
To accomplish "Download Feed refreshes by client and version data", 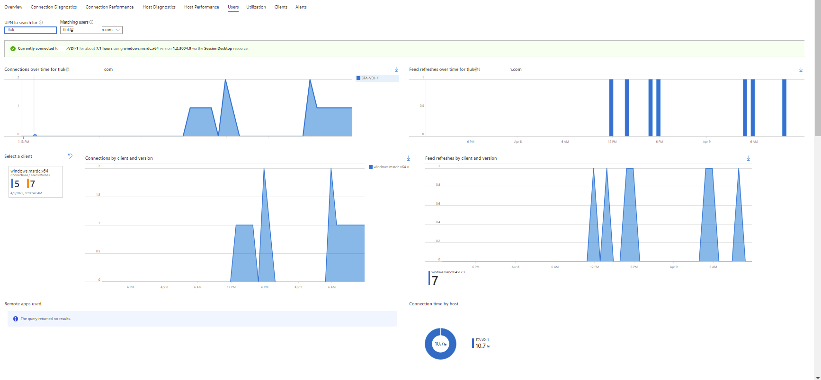I will [x=748, y=158].
